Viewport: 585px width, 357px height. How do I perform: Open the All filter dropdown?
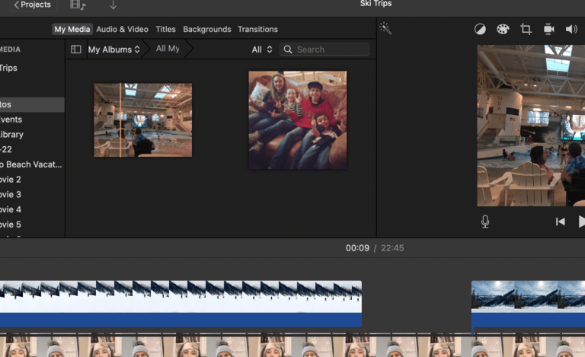click(x=262, y=49)
